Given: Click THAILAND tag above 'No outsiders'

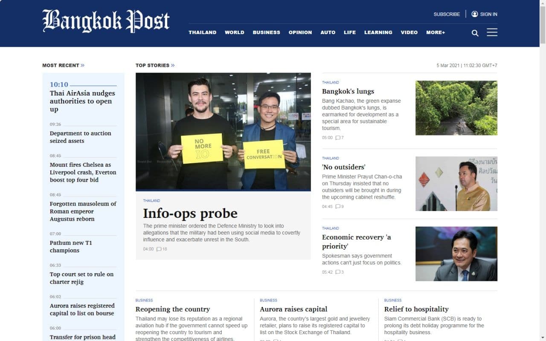Looking at the screenshot, I should [331, 158].
